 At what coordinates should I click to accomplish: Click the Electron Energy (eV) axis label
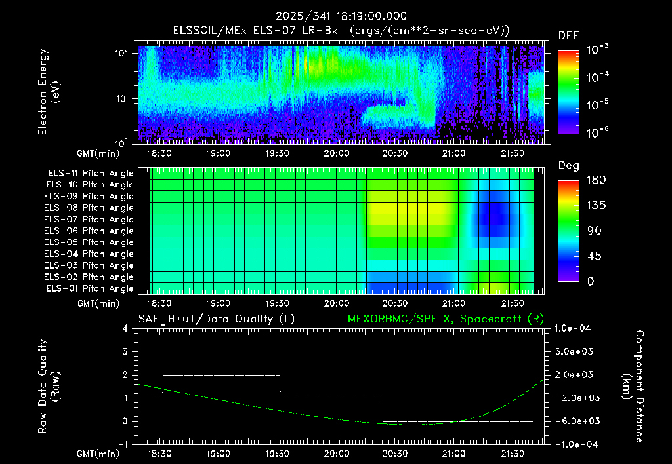49,92
